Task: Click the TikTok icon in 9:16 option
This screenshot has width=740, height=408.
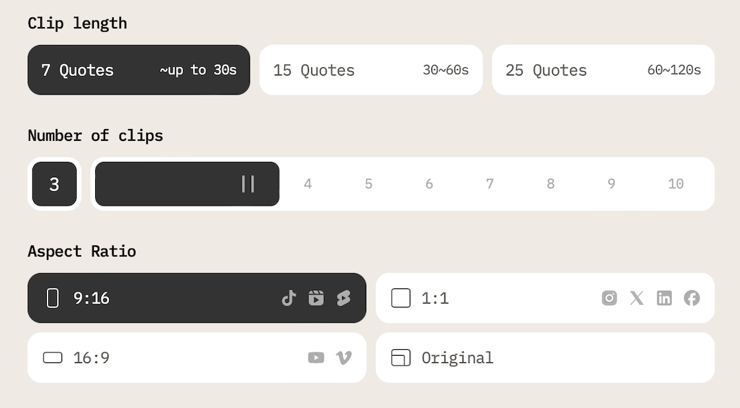Action: (289, 298)
